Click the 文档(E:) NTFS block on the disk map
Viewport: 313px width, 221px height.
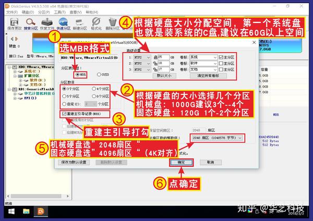point(280,45)
